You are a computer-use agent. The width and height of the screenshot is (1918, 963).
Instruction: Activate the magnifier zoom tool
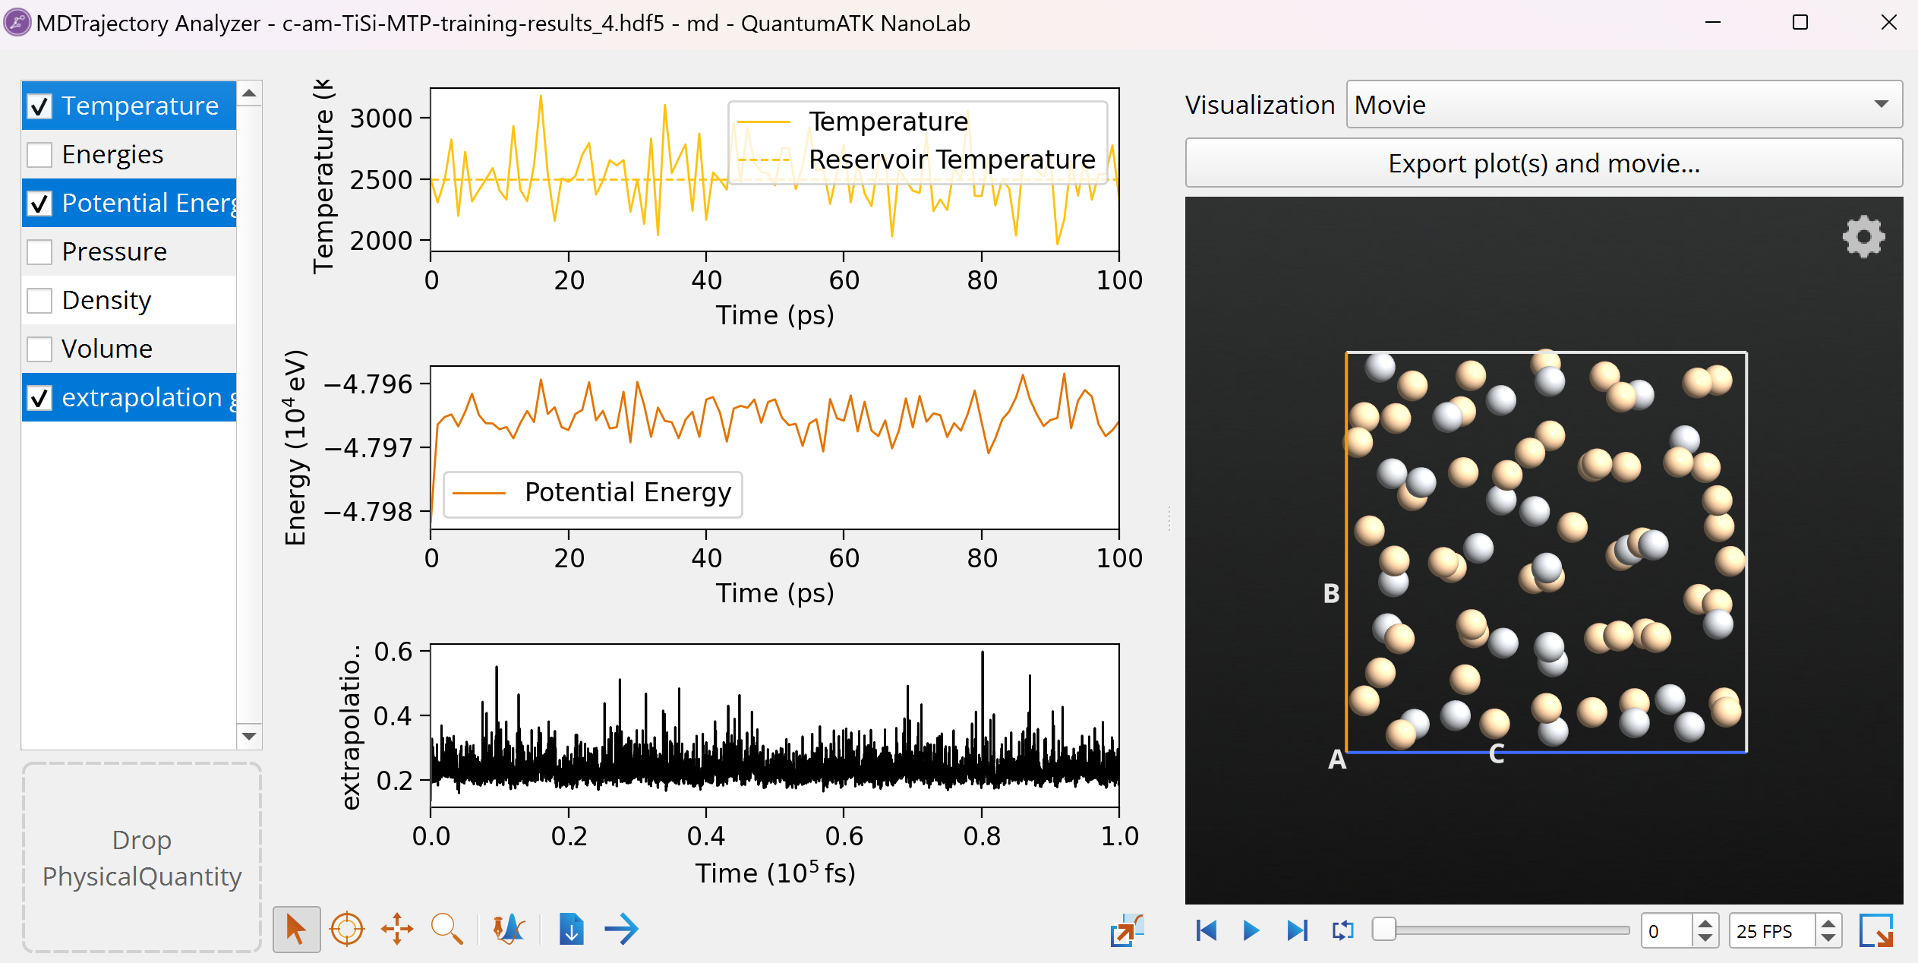click(x=446, y=929)
